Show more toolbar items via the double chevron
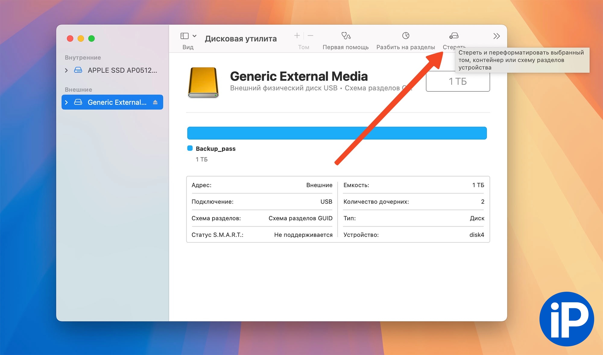Viewport: 603px width, 355px height. [x=496, y=36]
